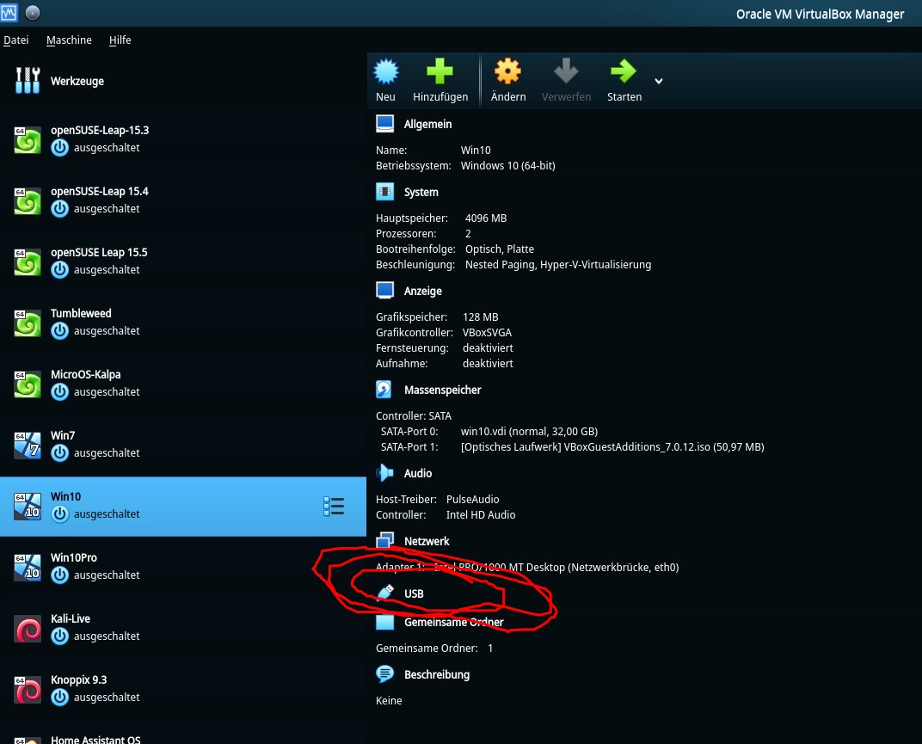Open the Anzeige settings heading
The height and width of the screenshot is (744, 922).
pyautogui.click(x=423, y=291)
